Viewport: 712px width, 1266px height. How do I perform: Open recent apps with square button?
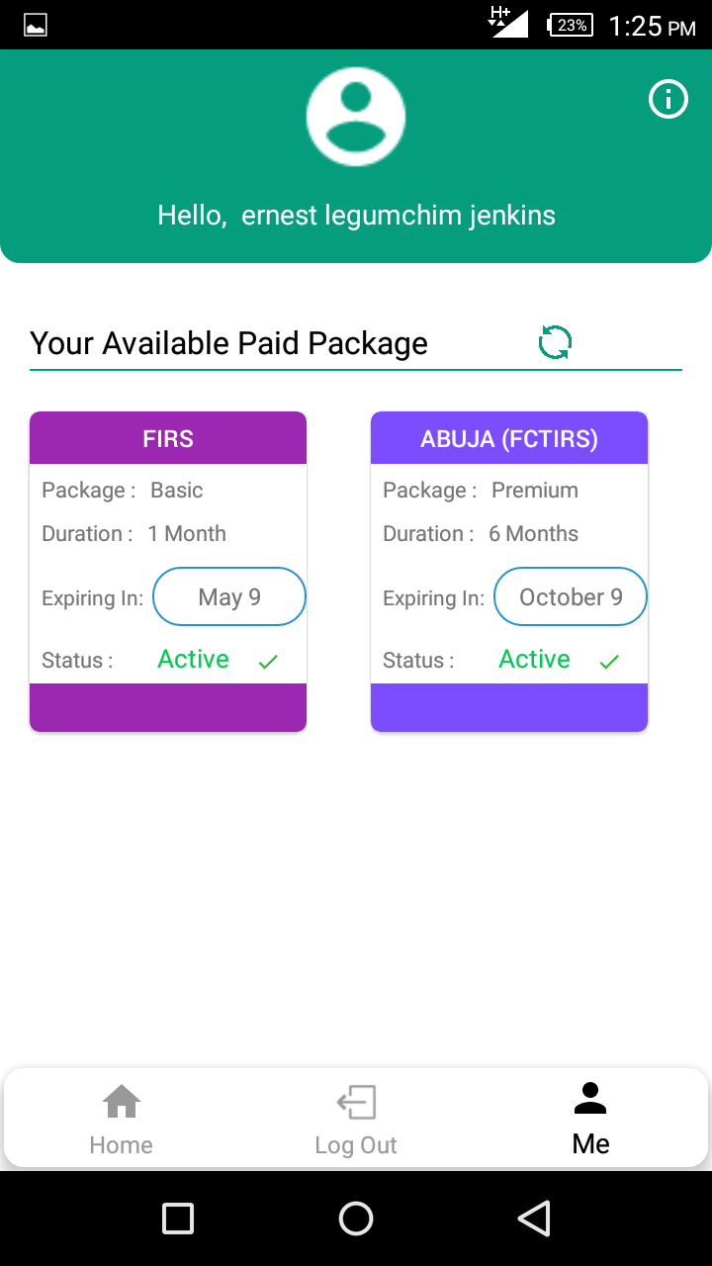178,1219
